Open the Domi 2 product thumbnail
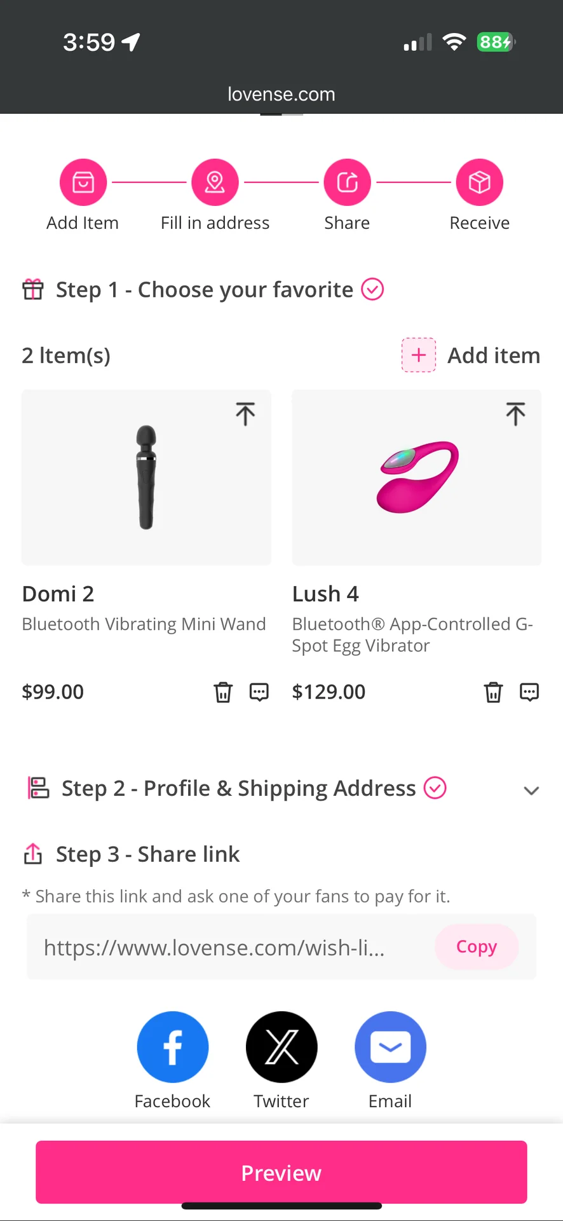The image size is (563, 1221). coord(146,477)
